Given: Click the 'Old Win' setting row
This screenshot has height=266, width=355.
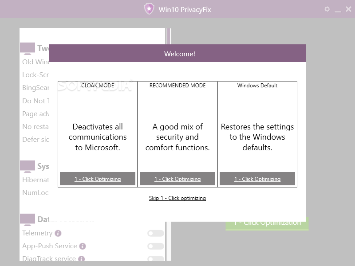Looking at the screenshot, I should (35, 62).
